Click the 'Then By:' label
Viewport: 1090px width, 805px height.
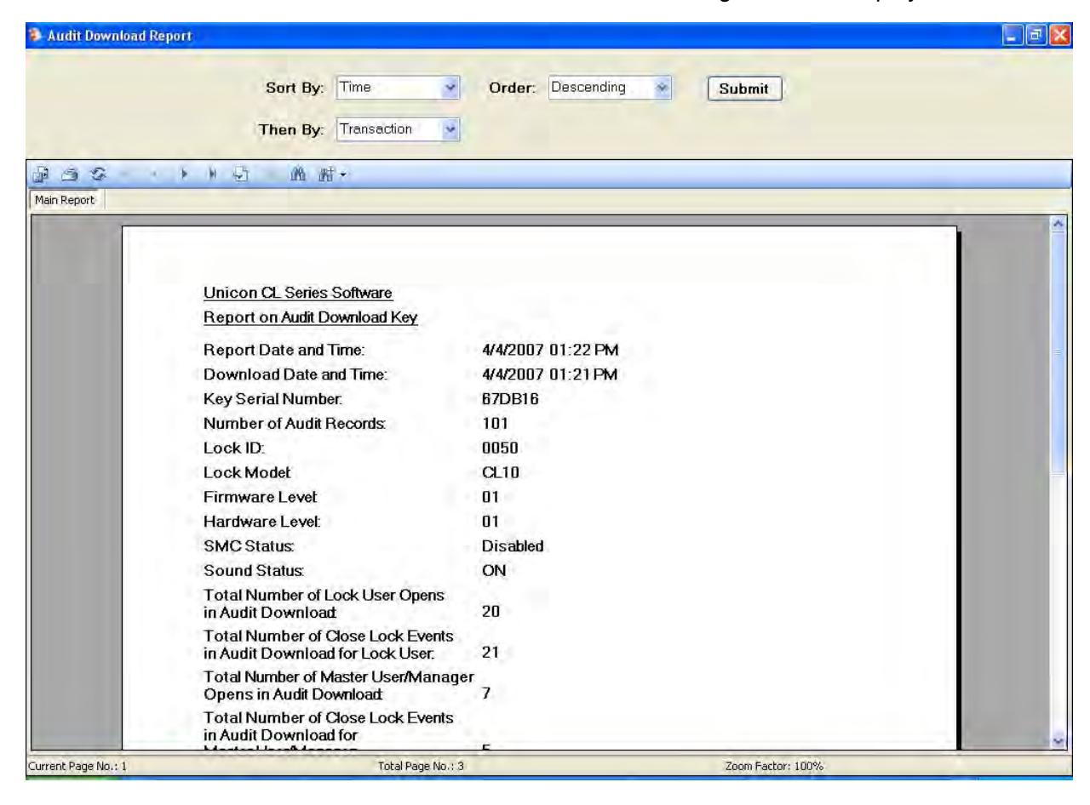pos(292,129)
